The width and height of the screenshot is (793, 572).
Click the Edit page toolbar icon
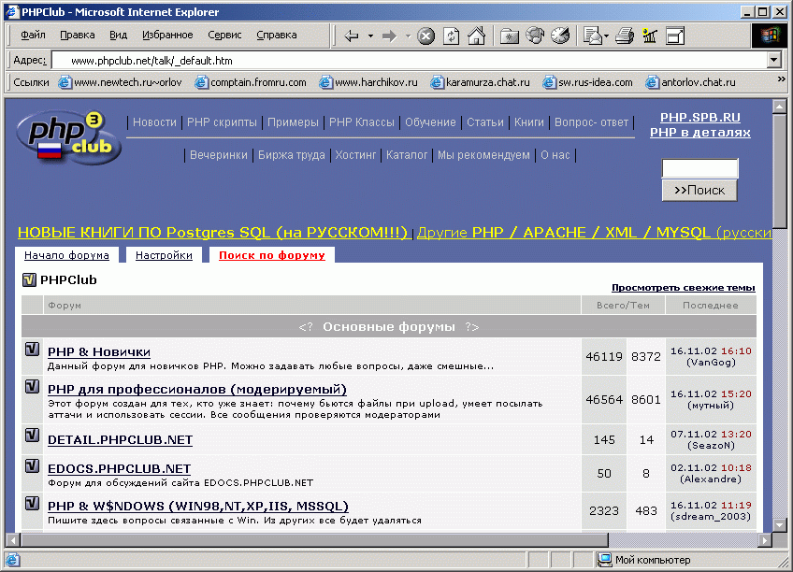point(650,36)
